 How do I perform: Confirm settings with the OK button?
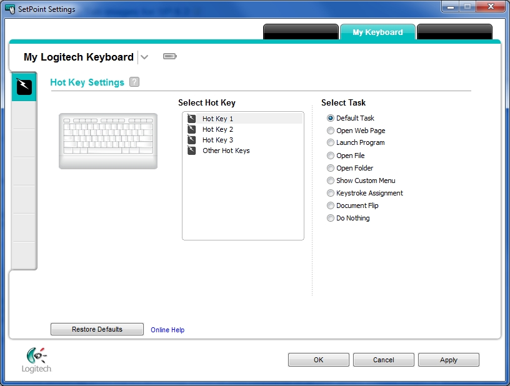pyautogui.click(x=318, y=360)
